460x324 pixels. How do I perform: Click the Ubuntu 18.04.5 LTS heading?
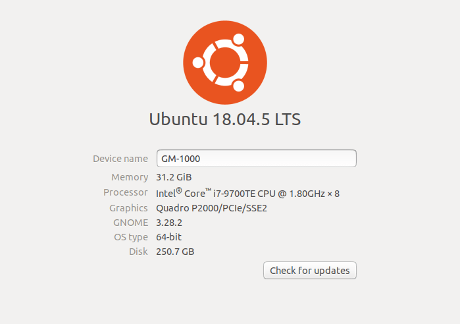pos(225,119)
